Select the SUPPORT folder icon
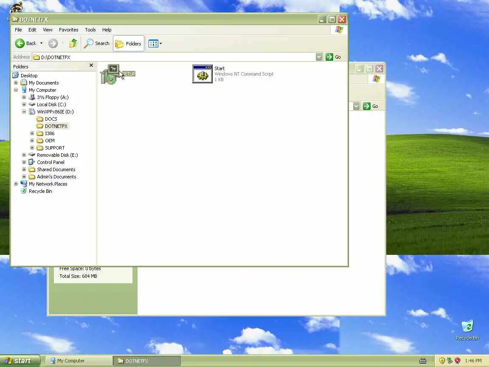Viewport: 489px width, 367px height. 40,148
